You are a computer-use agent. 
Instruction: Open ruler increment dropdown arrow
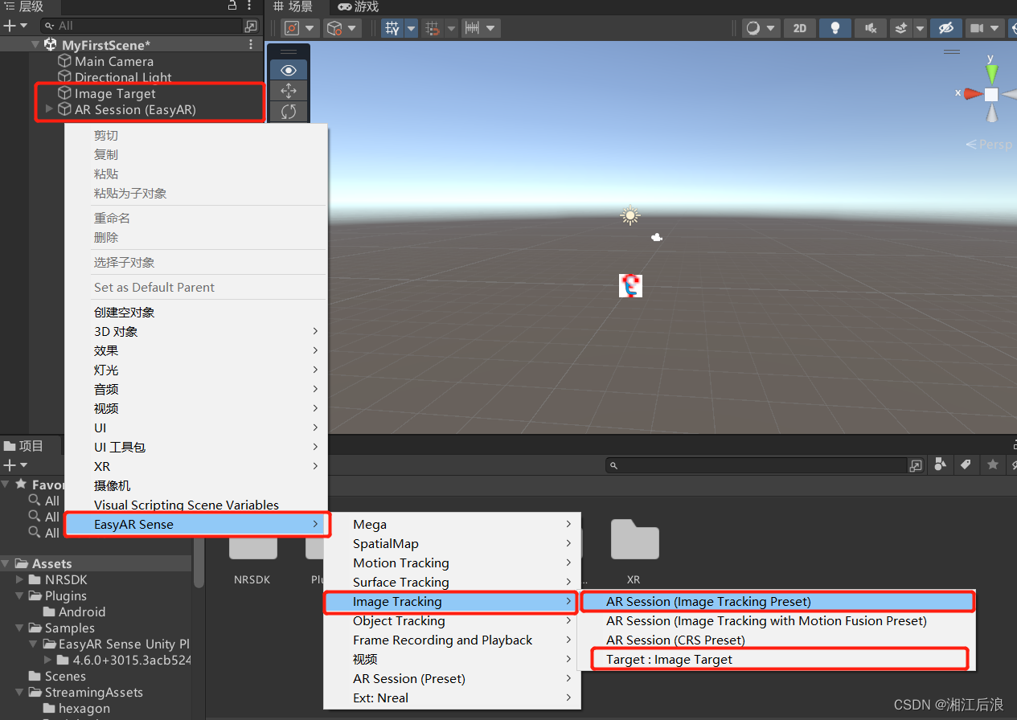(x=490, y=28)
